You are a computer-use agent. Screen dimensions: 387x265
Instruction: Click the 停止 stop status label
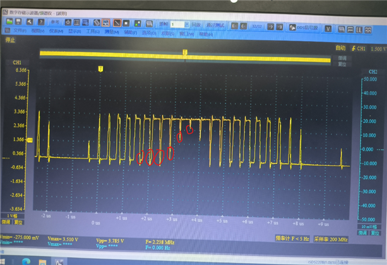pyautogui.click(x=10, y=40)
